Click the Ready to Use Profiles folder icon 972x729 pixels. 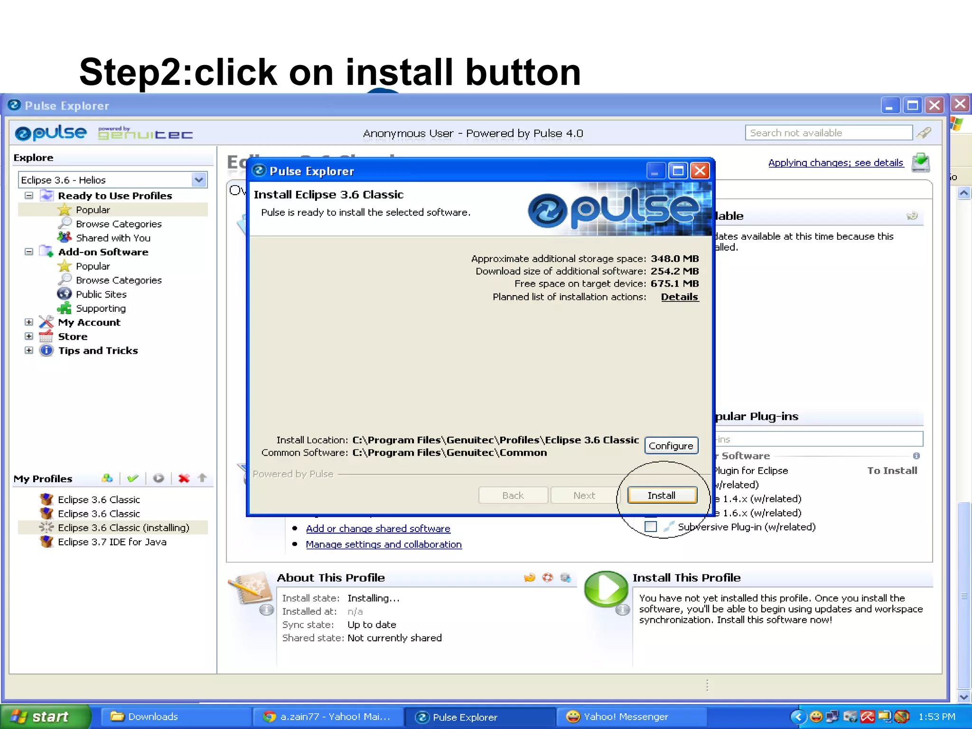tap(47, 195)
